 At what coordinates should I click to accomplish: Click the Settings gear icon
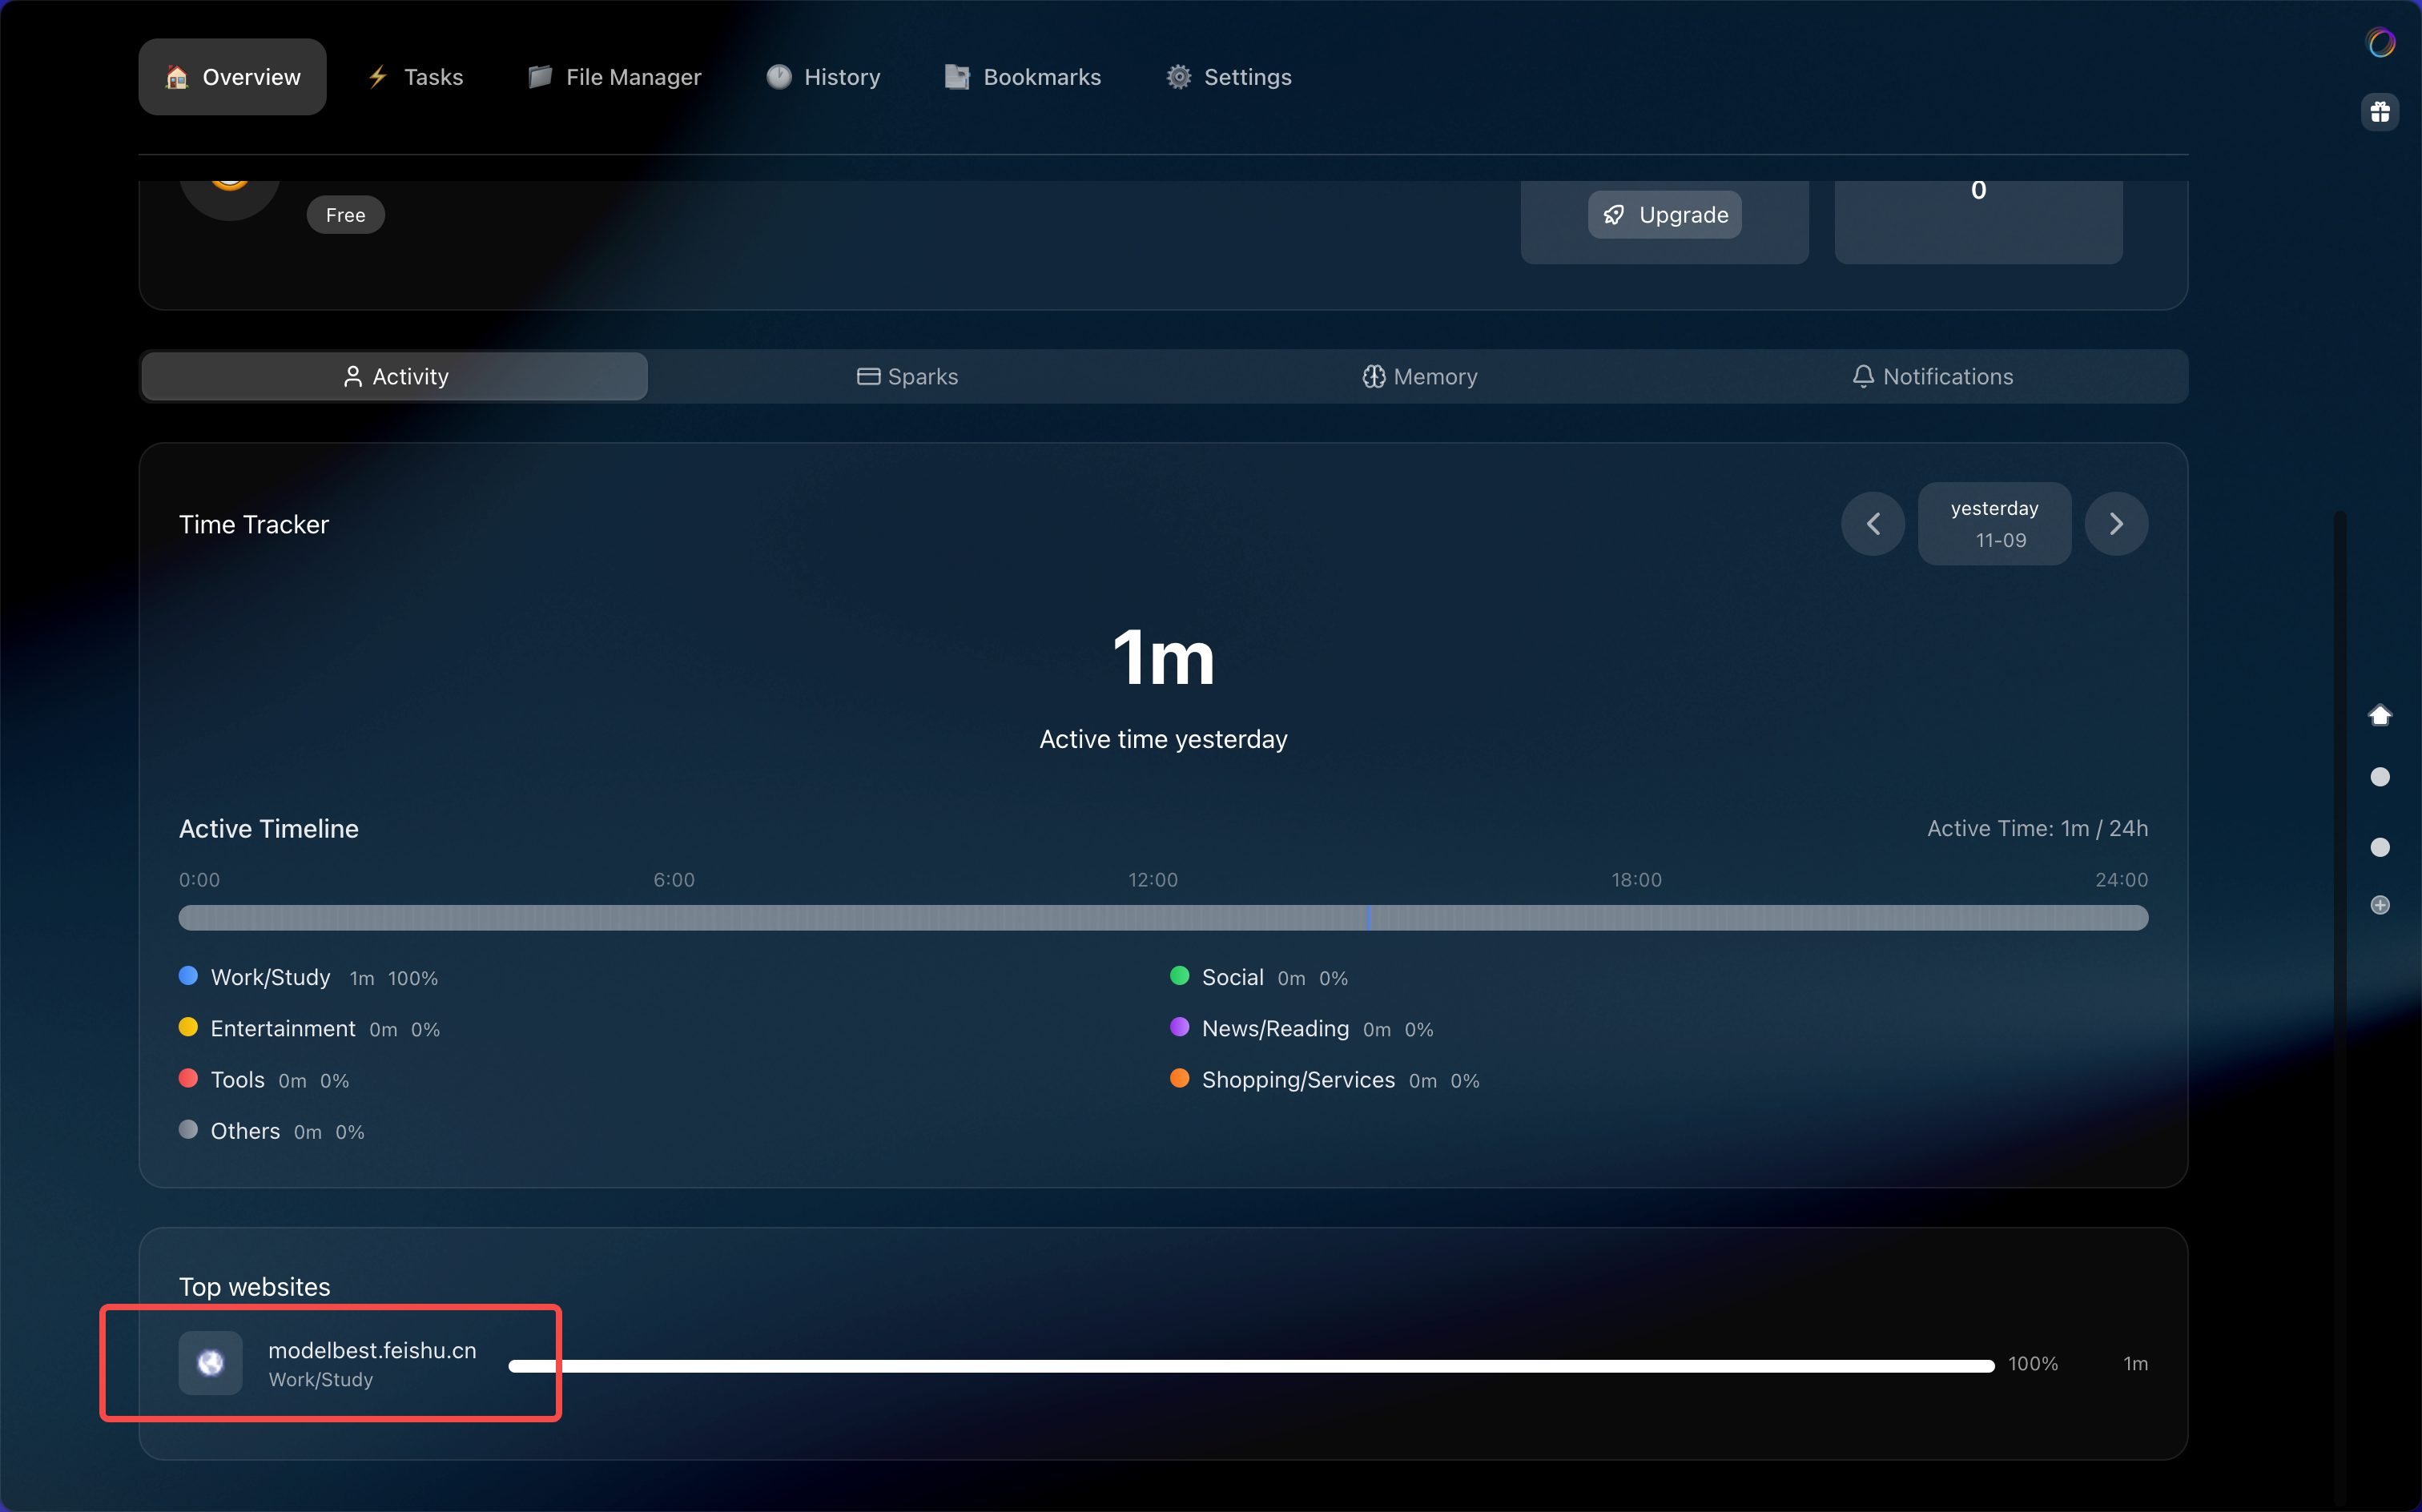click(1179, 77)
